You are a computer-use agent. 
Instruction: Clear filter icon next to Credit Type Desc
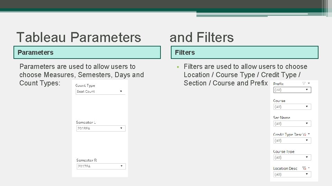304,134
